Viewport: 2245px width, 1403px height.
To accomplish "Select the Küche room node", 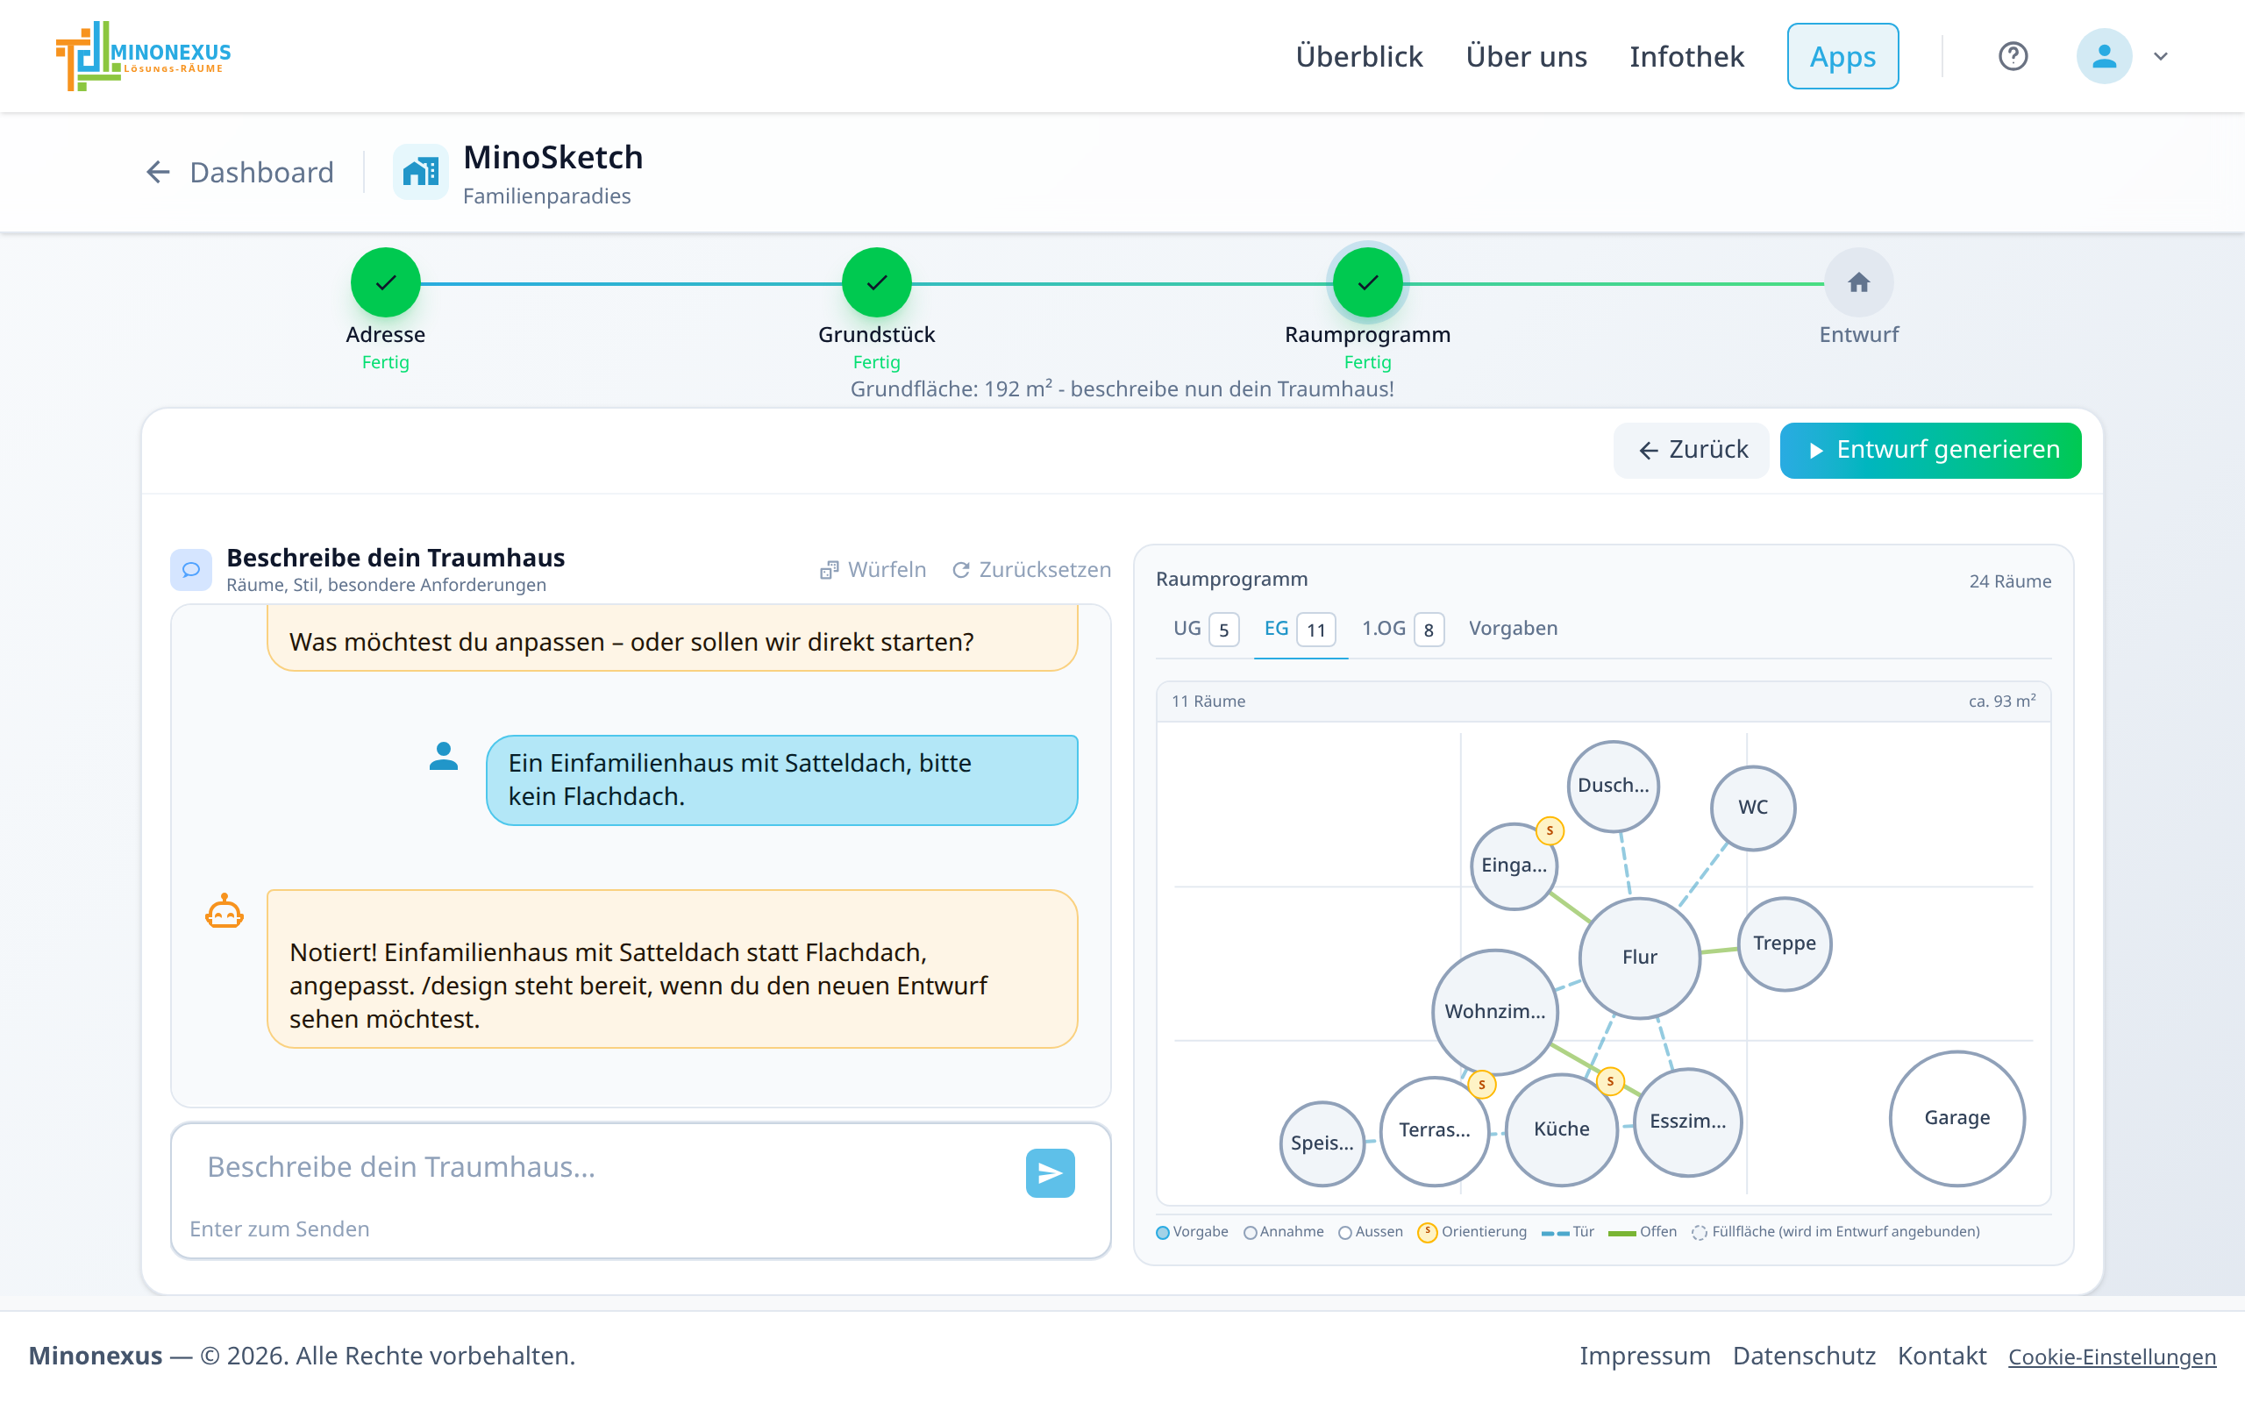I will (1561, 1129).
